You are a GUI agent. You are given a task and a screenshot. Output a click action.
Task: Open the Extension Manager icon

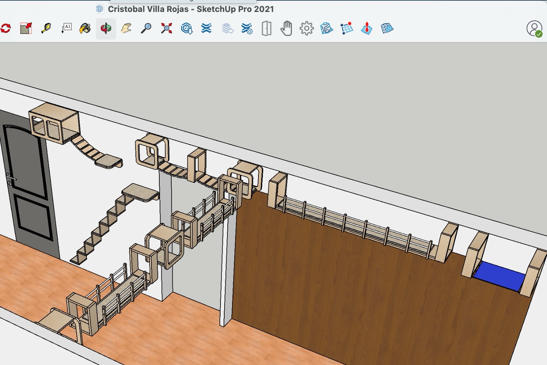[247, 28]
